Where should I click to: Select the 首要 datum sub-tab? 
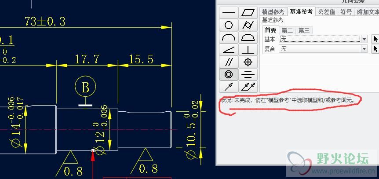coord(271,30)
